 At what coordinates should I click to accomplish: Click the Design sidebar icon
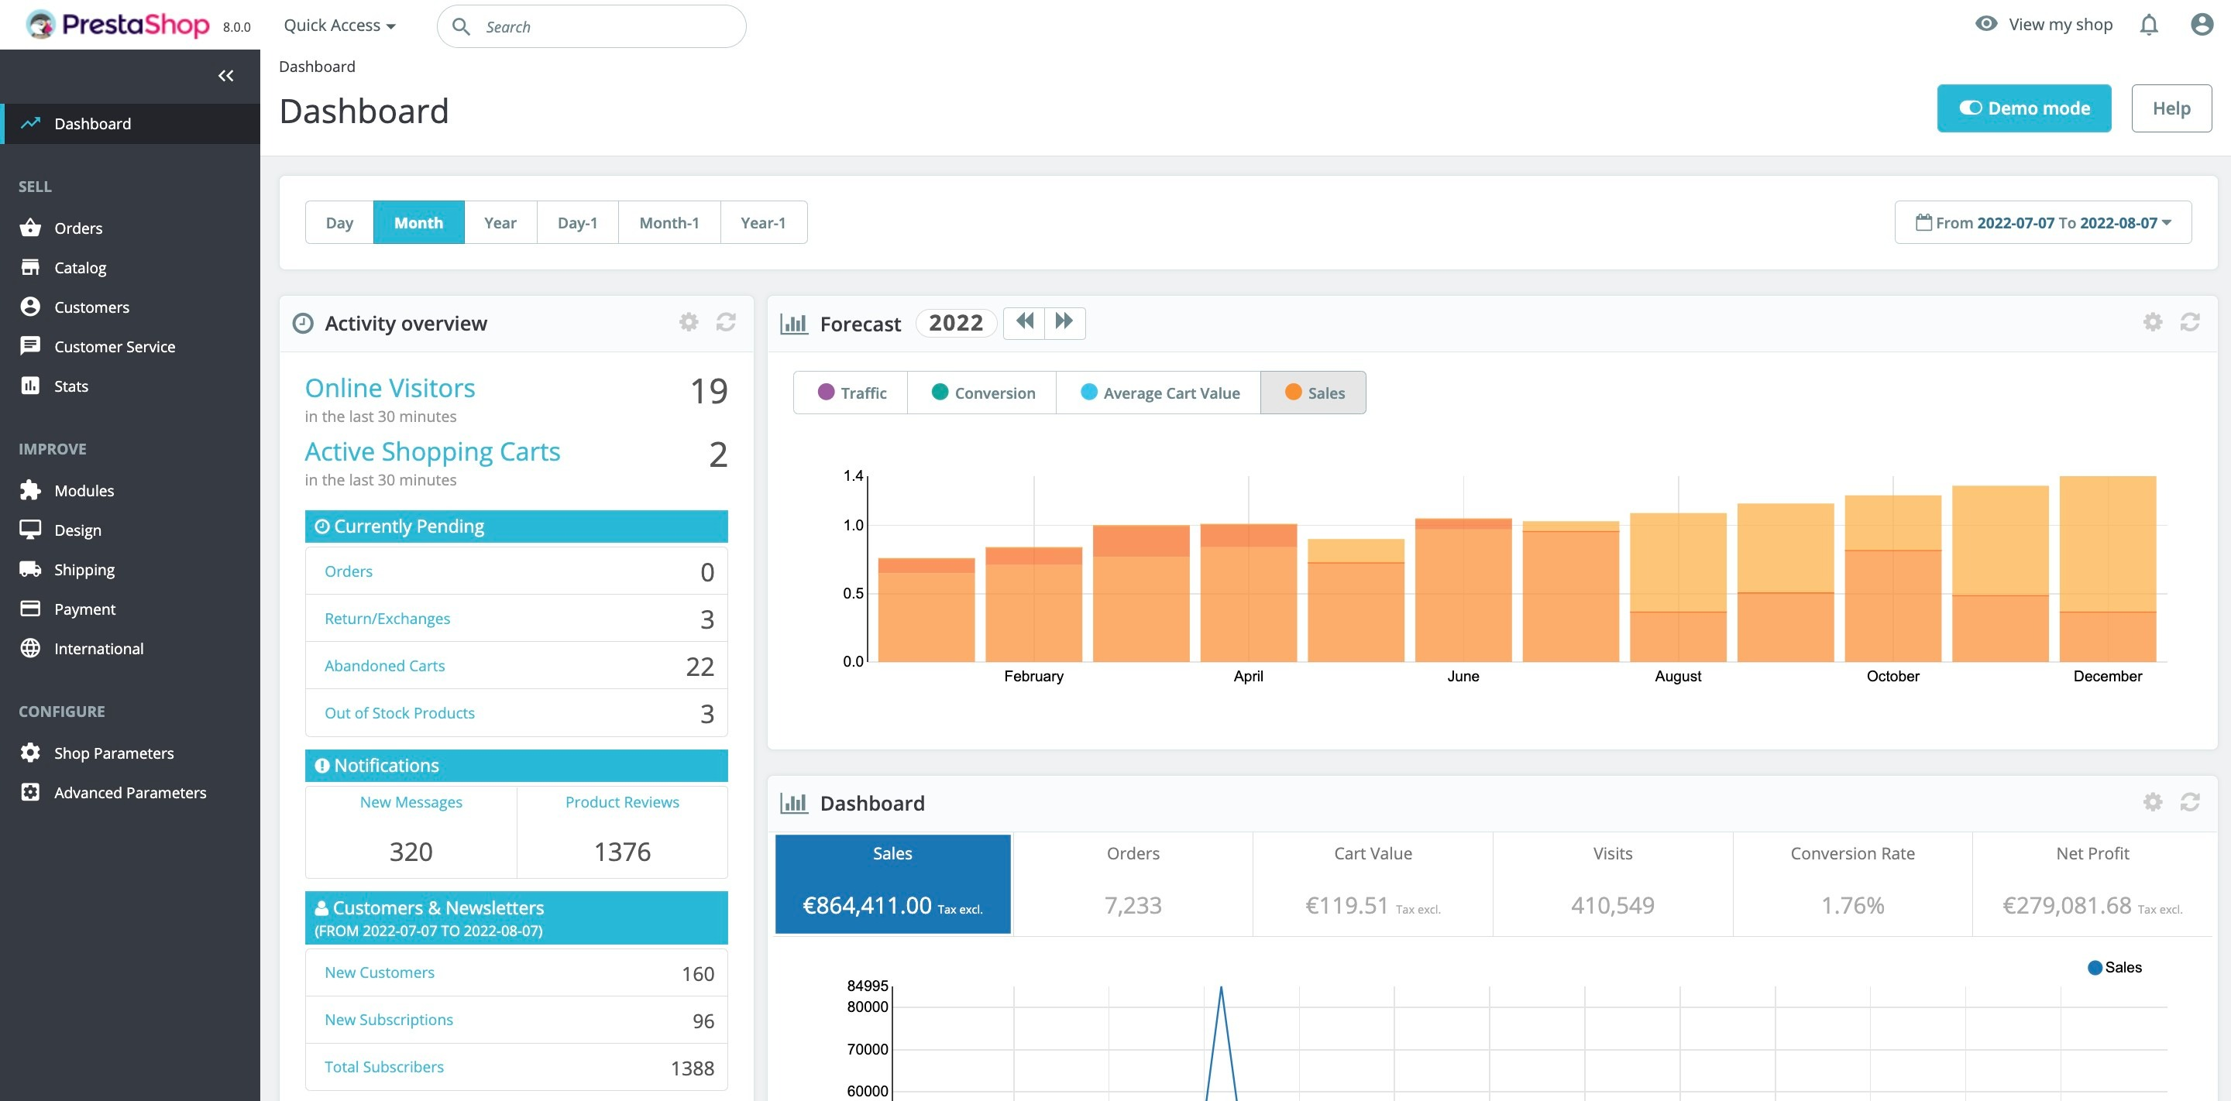point(30,528)
